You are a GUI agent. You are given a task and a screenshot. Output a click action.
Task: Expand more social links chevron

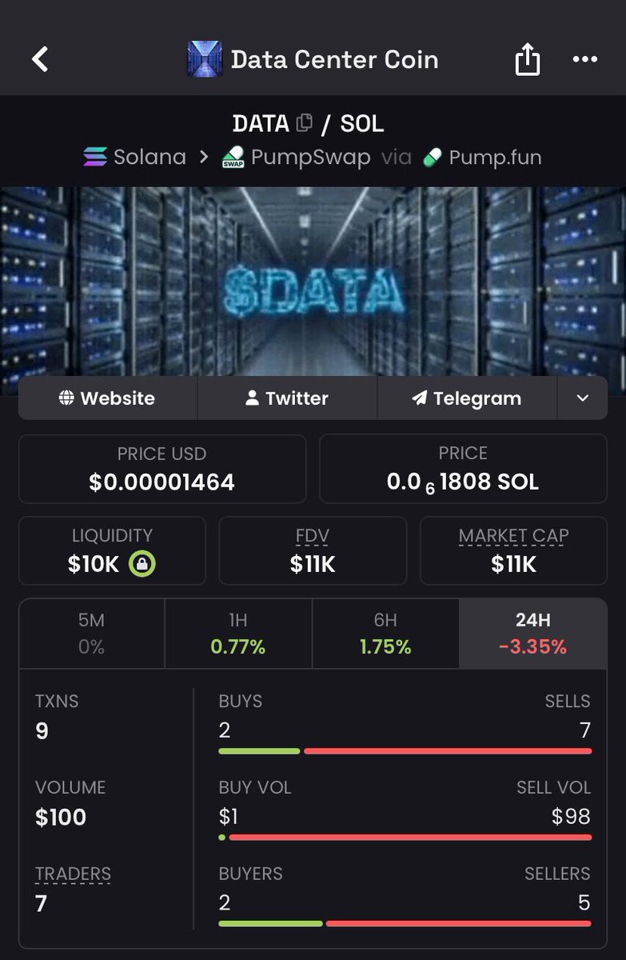pos(582,398)
